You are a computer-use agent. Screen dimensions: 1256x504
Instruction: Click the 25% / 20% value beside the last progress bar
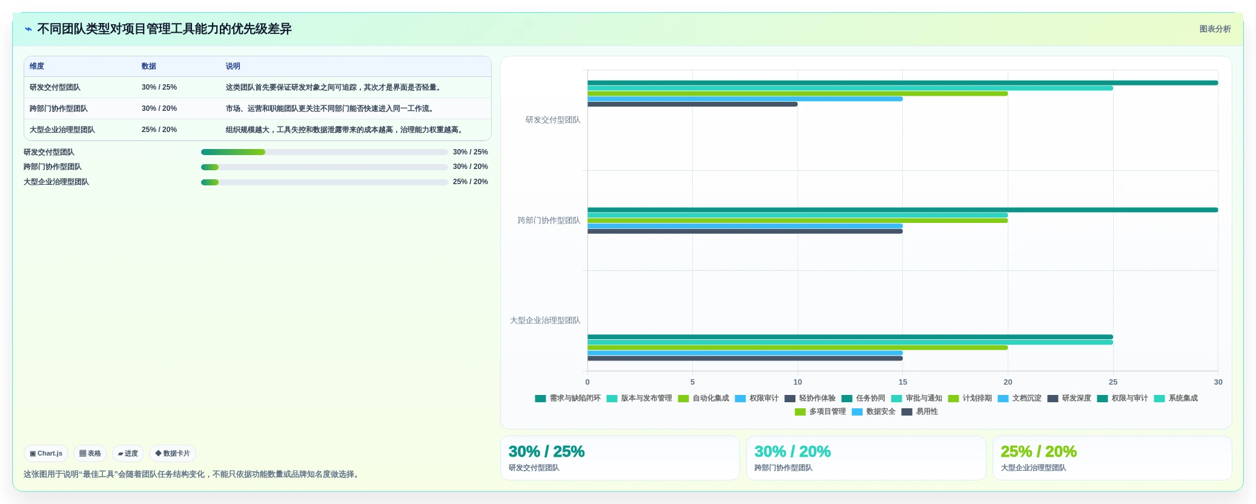coord(470,182)
